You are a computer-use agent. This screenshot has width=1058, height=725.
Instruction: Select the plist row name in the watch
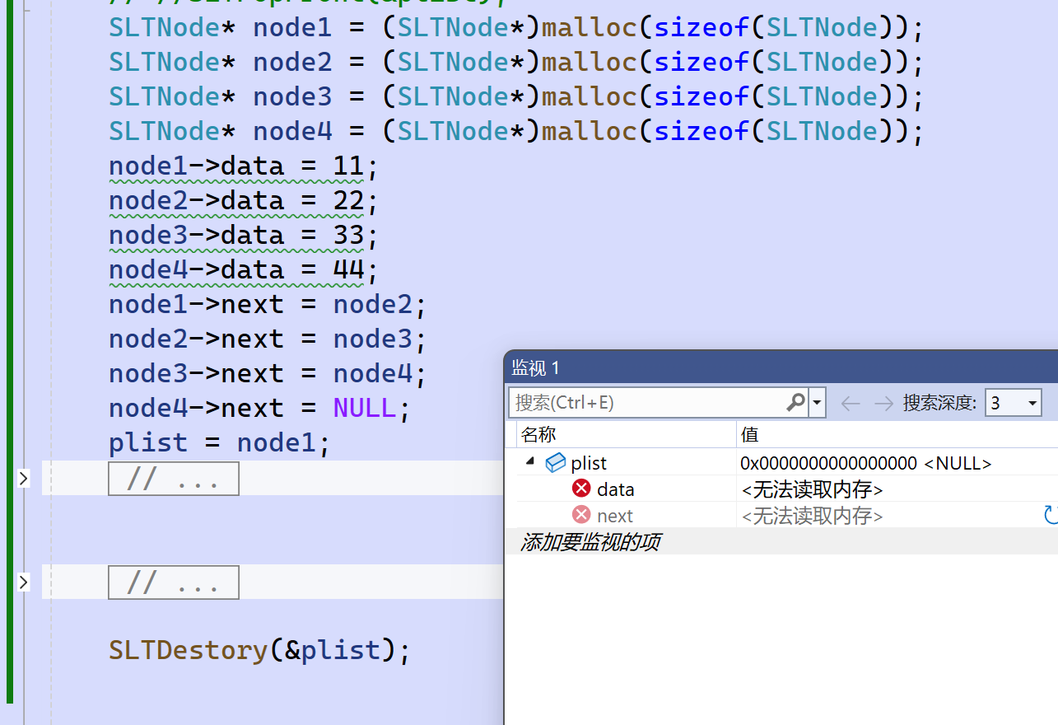(589, 463)
